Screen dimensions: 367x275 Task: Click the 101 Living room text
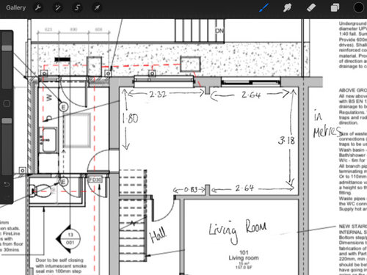(244, 255)
